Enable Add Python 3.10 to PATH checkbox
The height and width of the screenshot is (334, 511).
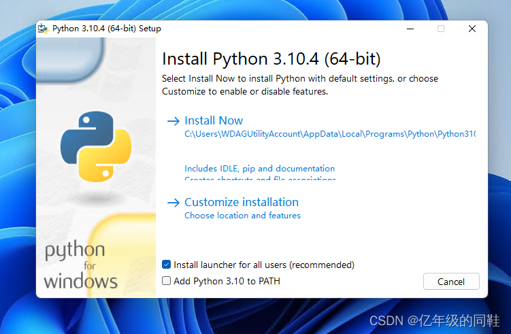[x=166, y=280]
